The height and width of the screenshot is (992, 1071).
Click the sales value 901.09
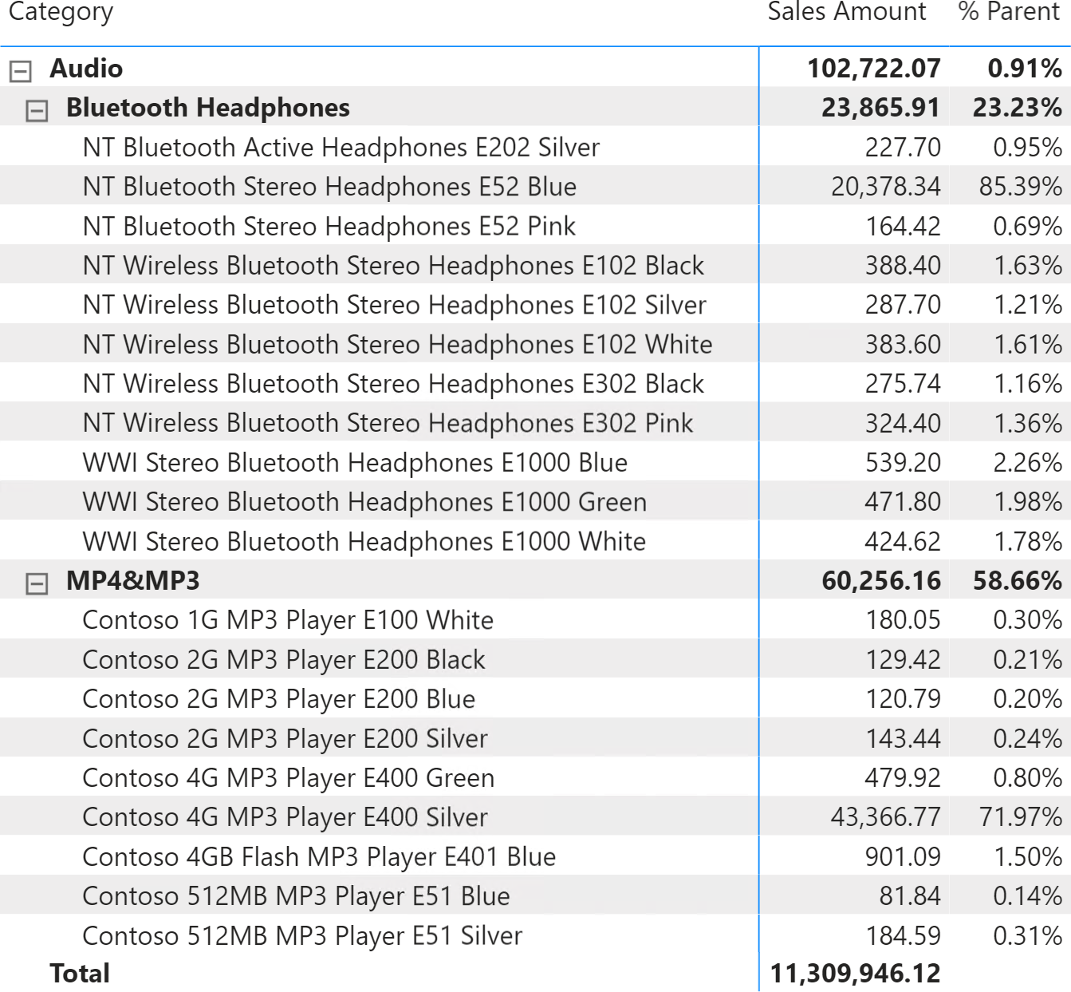point(904,857)
